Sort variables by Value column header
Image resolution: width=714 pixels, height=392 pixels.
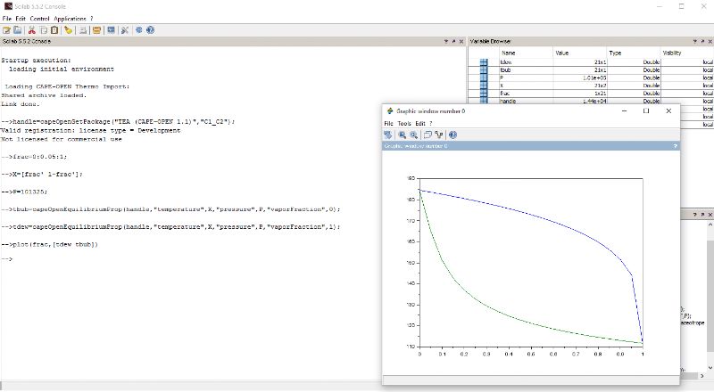pos(580,53)
